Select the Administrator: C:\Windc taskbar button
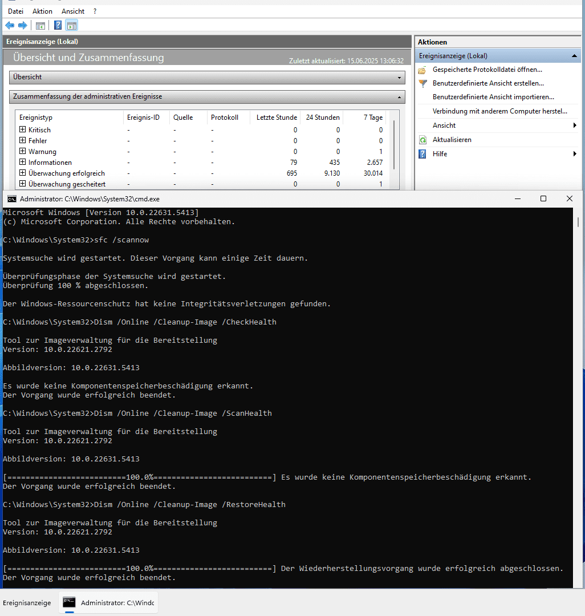 click(x=109, y=603)
